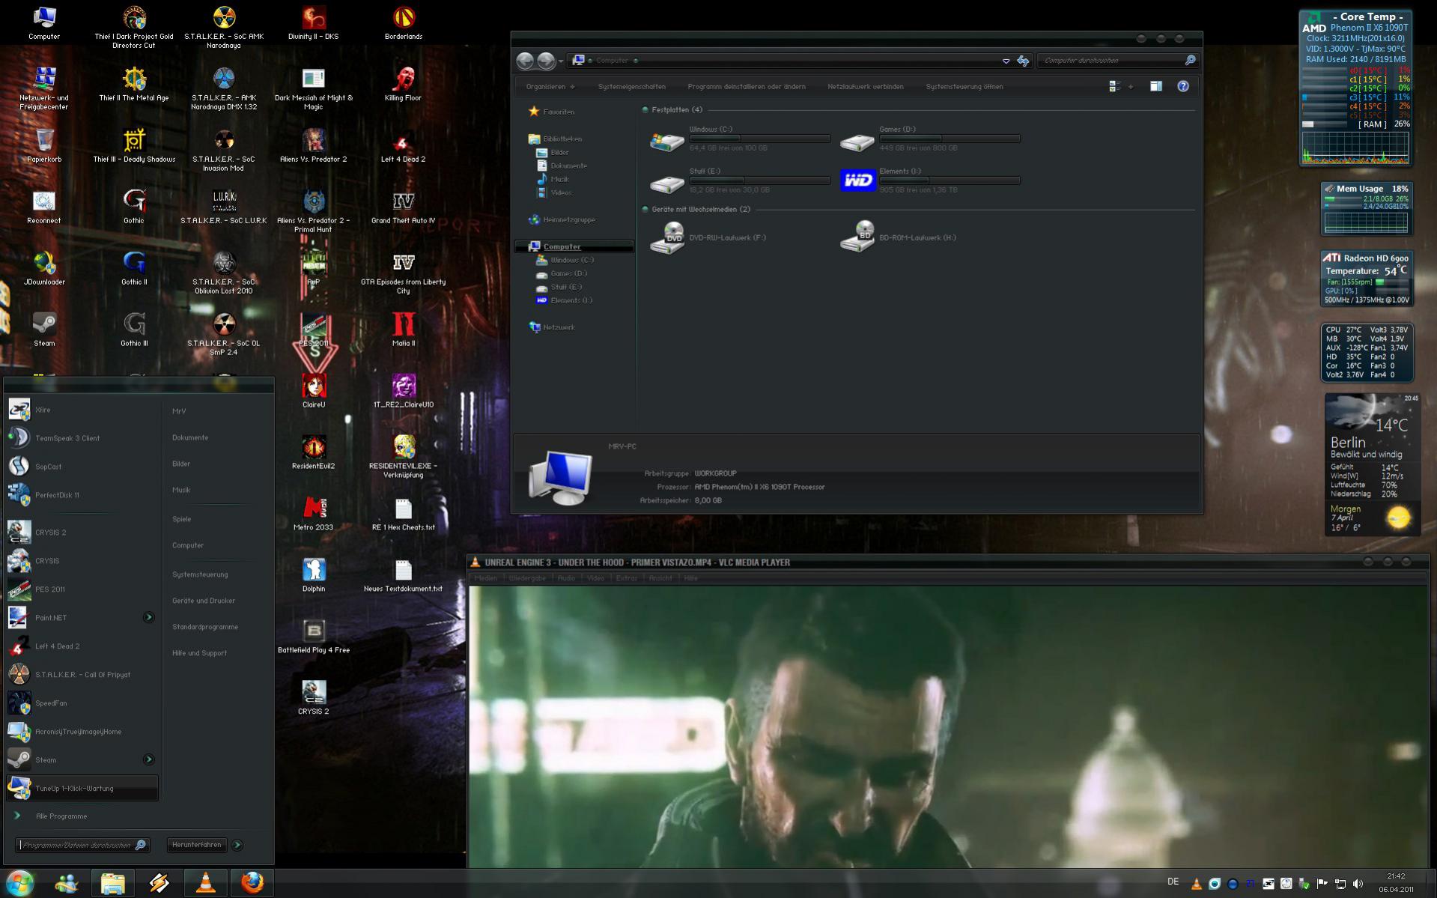
Task: Refresh the Explorer address bar location
Action: [x=1023, y=61]
